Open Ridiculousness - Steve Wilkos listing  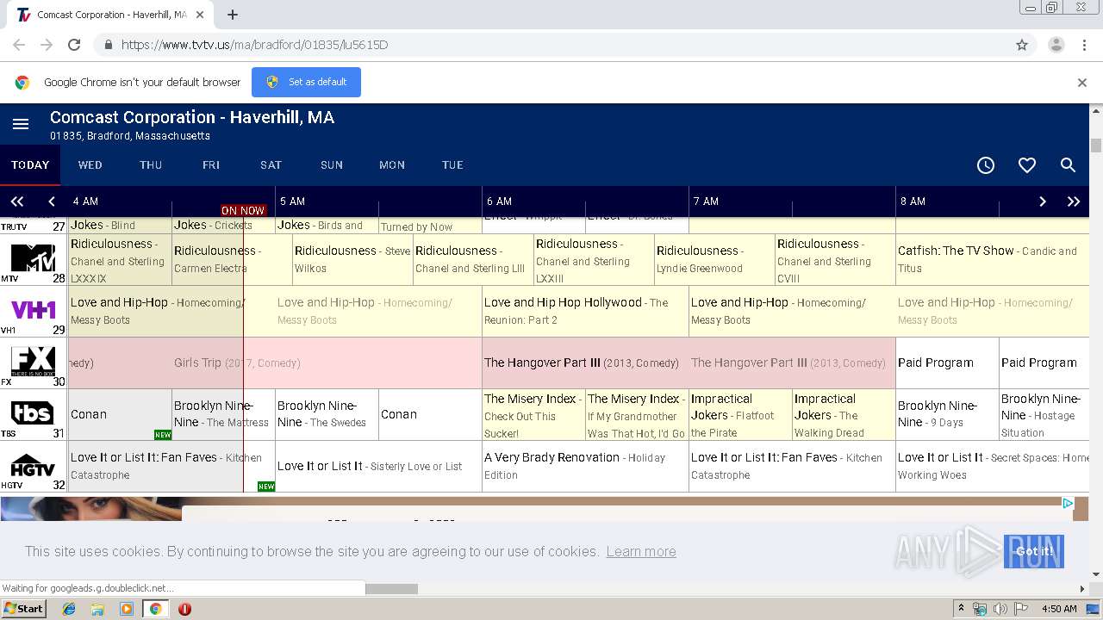[x=353, y=259]
